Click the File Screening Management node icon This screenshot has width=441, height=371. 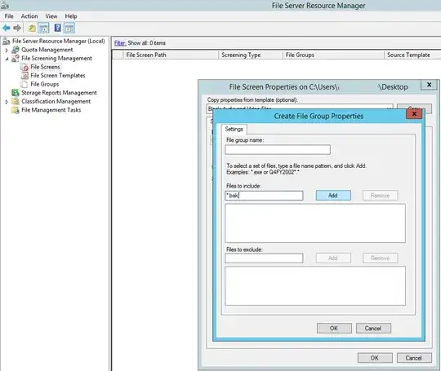click(x=16, y=59)
